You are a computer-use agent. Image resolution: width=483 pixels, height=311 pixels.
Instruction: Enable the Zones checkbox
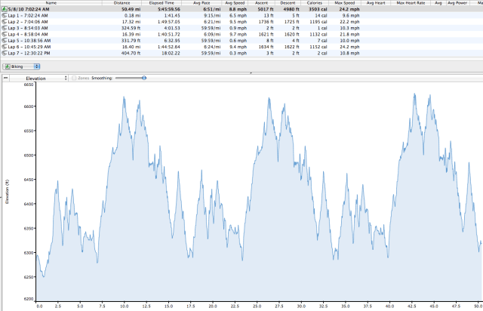[x=75, y=78]
